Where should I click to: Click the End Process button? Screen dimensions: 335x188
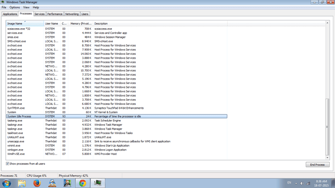[317, 165]
